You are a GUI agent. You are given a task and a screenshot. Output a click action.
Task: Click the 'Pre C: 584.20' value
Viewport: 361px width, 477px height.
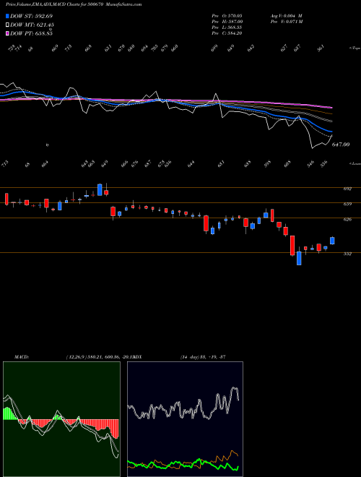point(227,33)
